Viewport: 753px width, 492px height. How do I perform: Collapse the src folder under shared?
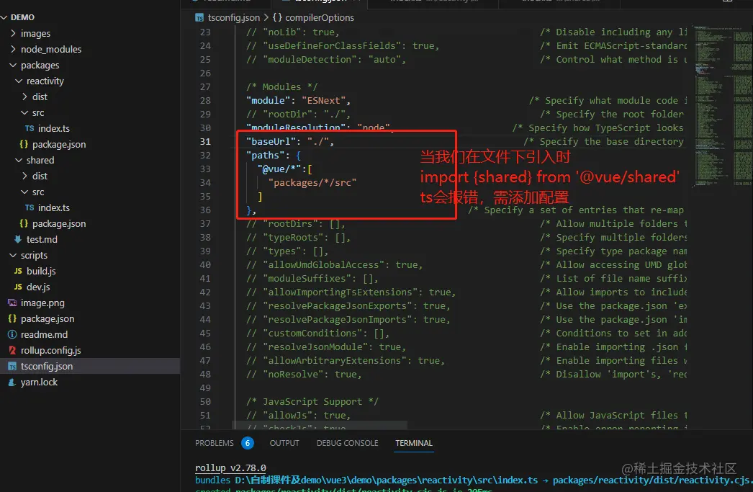24,192
